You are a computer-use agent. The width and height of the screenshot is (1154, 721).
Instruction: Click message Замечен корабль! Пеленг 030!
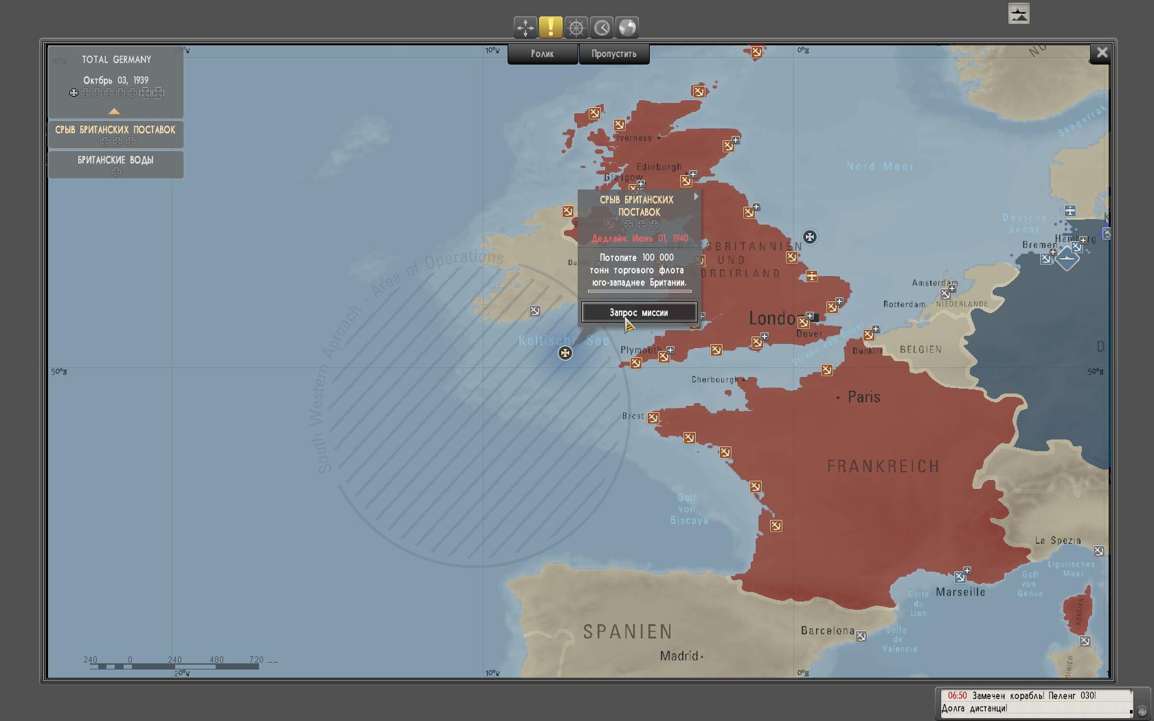(1034, 696)
